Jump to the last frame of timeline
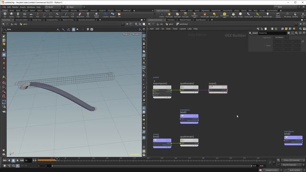This screenshot has width=306, height=172. [x=22, y=161]
